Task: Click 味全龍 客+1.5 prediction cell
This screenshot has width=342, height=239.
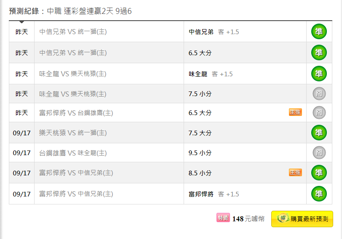Action: click(x=211, y=74)
